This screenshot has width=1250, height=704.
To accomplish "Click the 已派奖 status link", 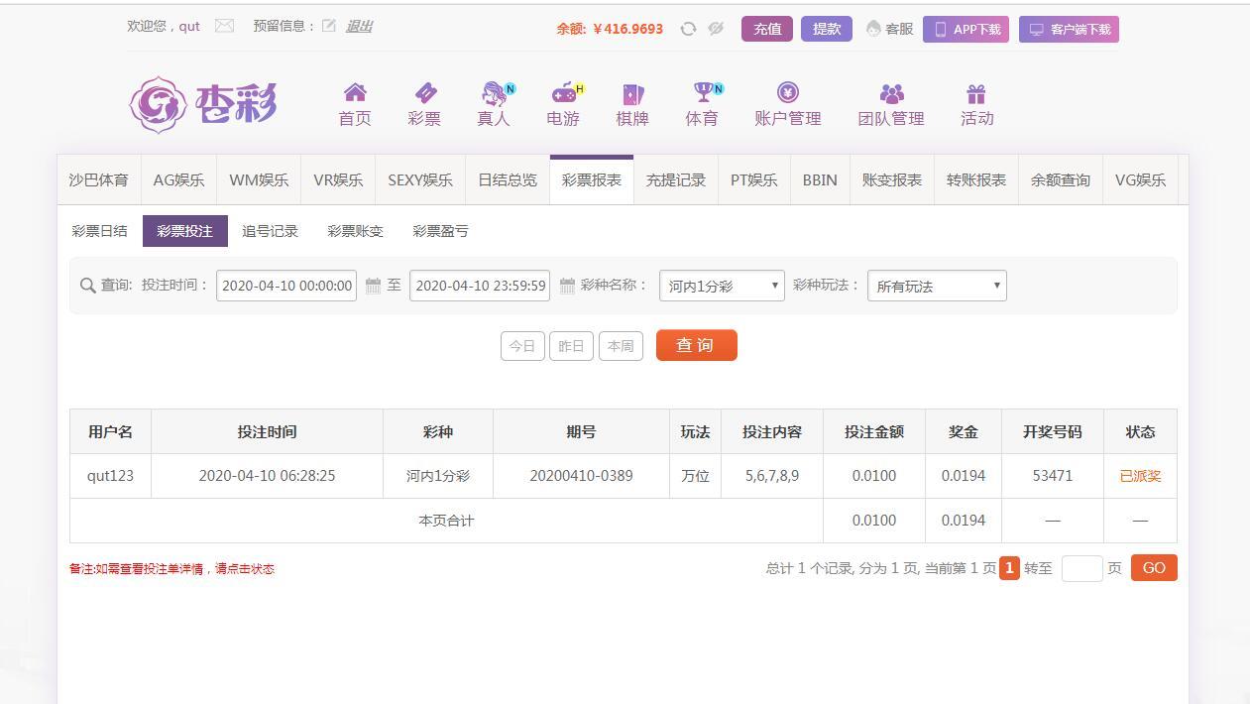I will point(1140,476).
